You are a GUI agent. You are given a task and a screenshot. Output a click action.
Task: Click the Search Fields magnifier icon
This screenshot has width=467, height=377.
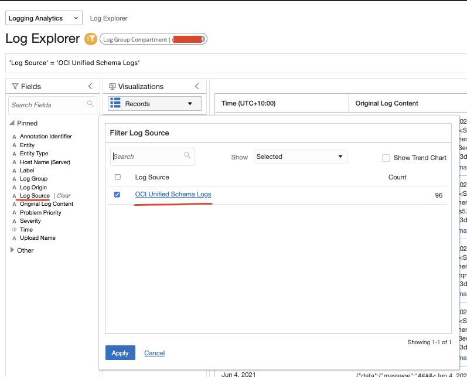click(90, 104)
